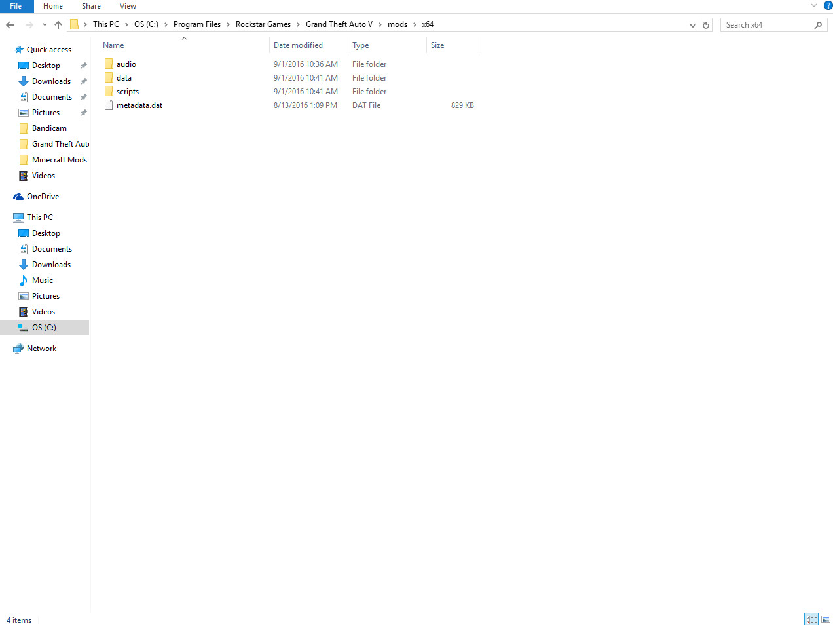Click the audio folder icon
Viewport: 833px width, 625px height.
(x=109, y=64)
